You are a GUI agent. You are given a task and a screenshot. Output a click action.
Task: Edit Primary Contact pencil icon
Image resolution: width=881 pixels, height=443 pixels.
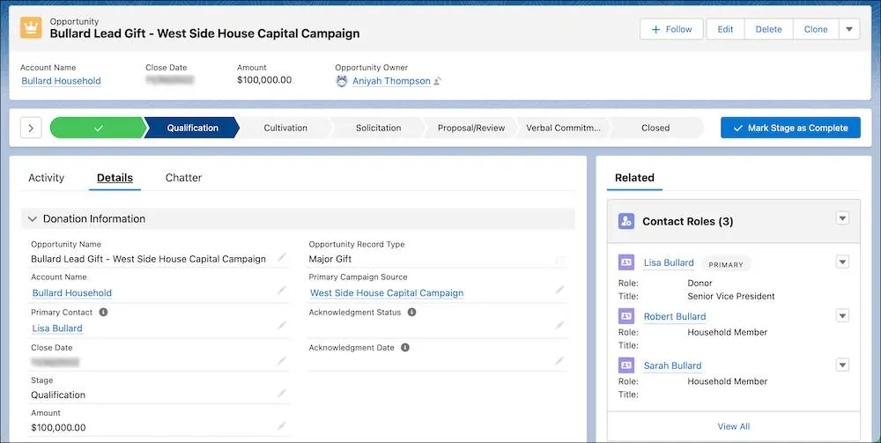[282, 326]
